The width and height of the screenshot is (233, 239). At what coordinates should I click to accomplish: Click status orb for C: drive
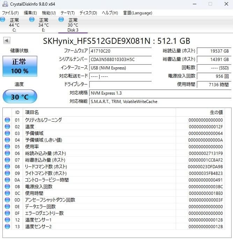pos(2,20)
